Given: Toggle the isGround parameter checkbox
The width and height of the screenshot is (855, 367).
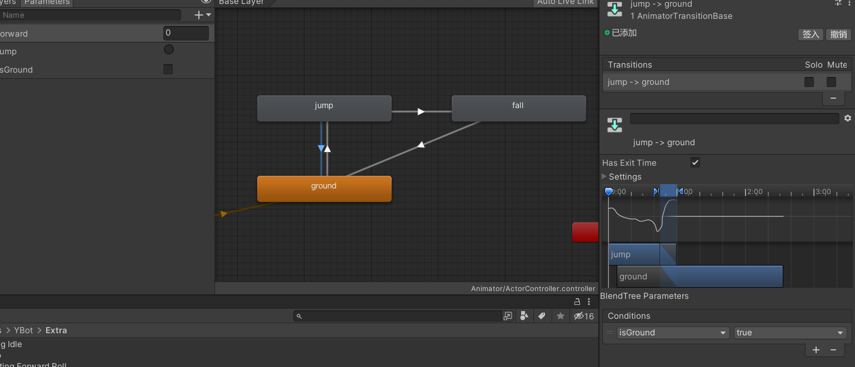Looking at the screenshot, I should pos(168,69).
